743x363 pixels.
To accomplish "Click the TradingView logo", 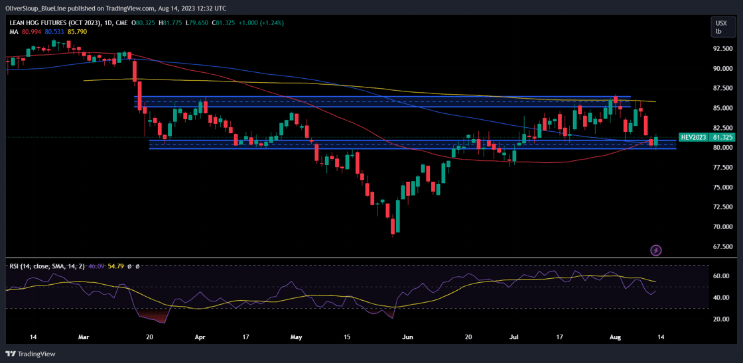I will point(31,354).
